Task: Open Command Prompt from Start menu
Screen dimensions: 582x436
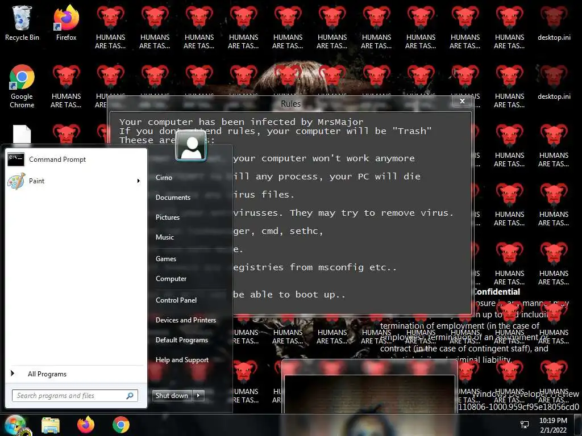Action: click(x=76, y=160)
